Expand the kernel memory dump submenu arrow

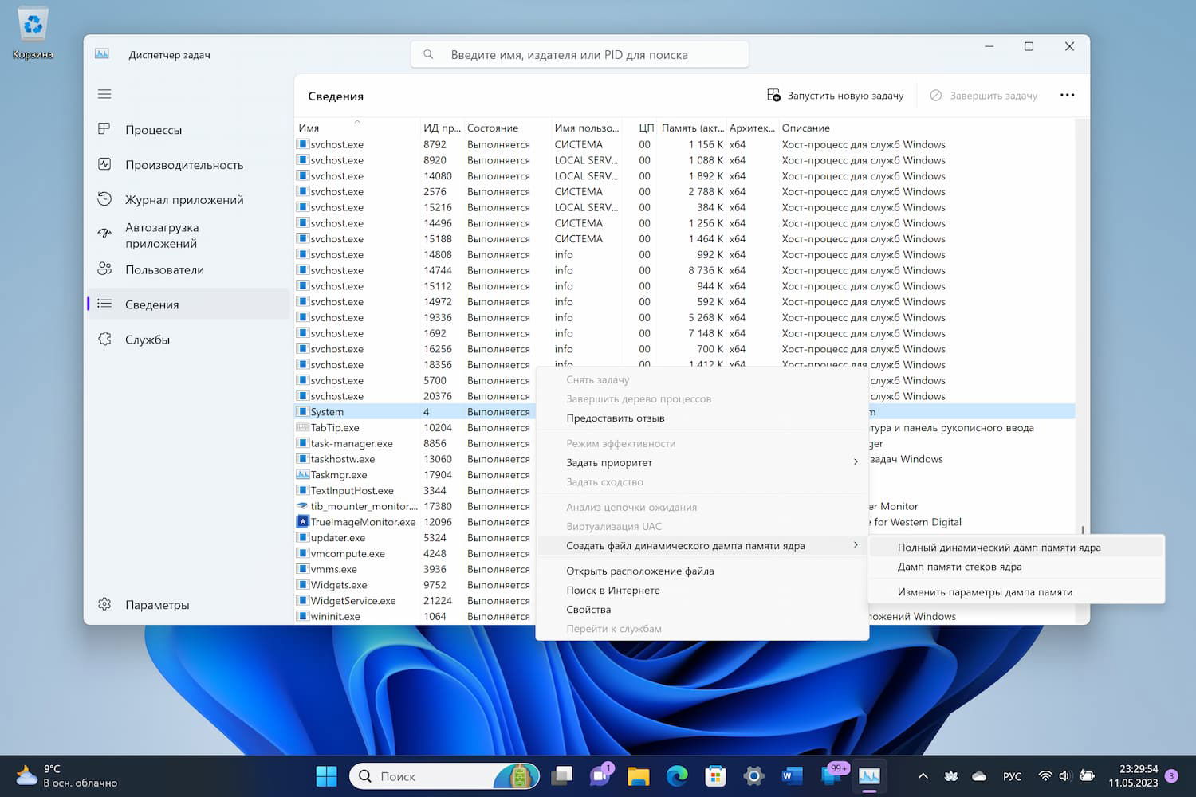coord(856,546)
